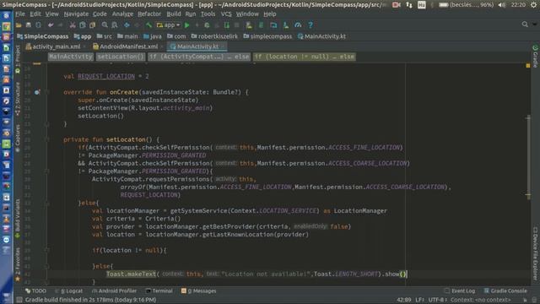Toggle the 2: Favorites tool window
The height and width of the screenshot is (304, 540).
coord(18,264)
